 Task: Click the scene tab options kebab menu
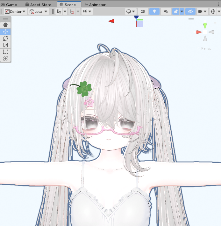point(218,4)
